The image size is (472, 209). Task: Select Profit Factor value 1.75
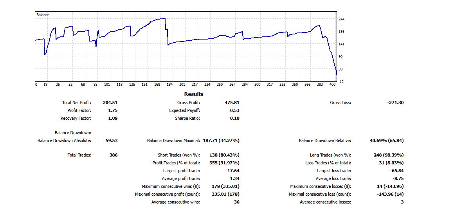pos(113,111)
